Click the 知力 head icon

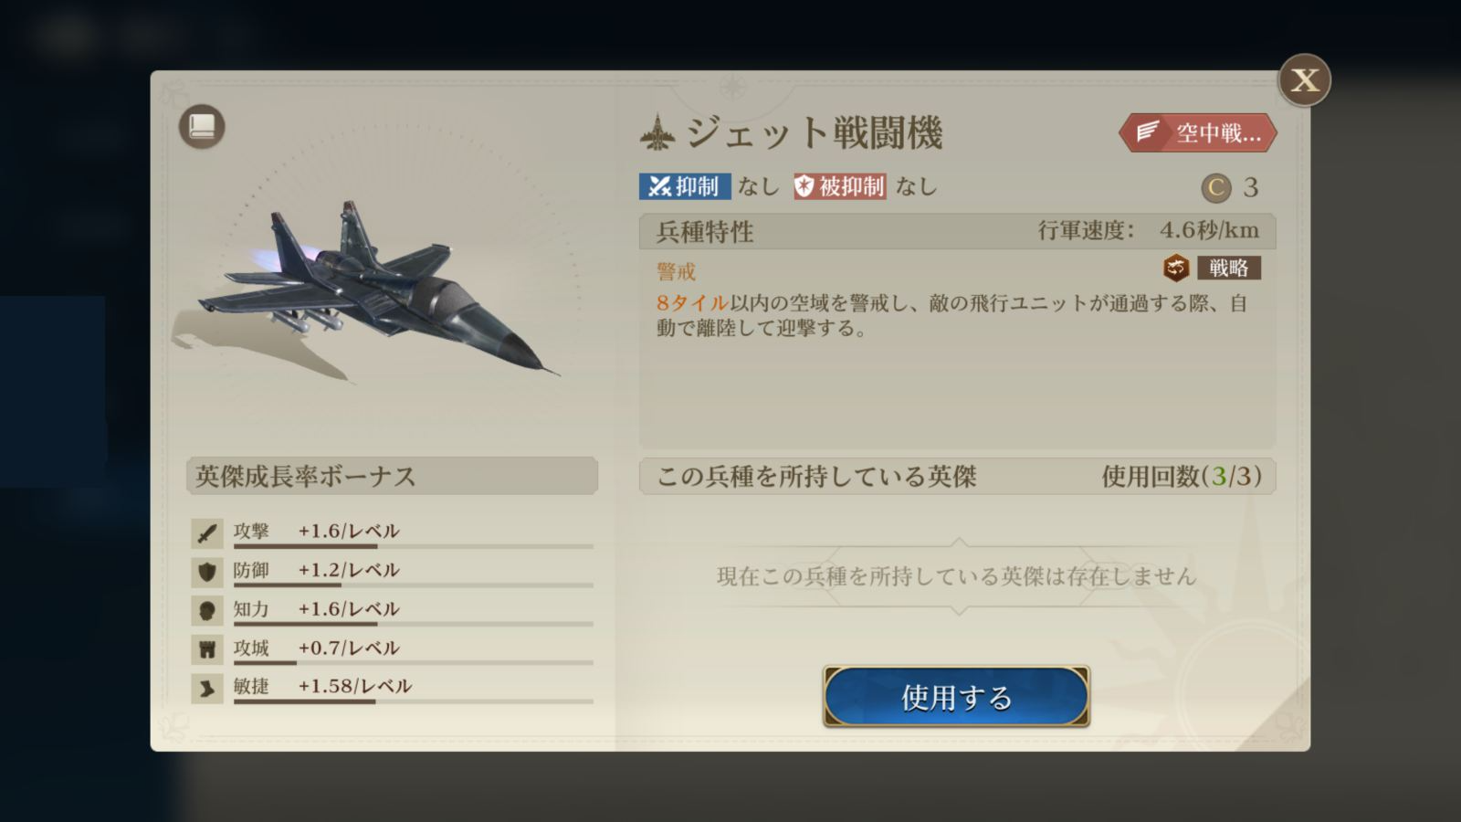pos(207,611)
